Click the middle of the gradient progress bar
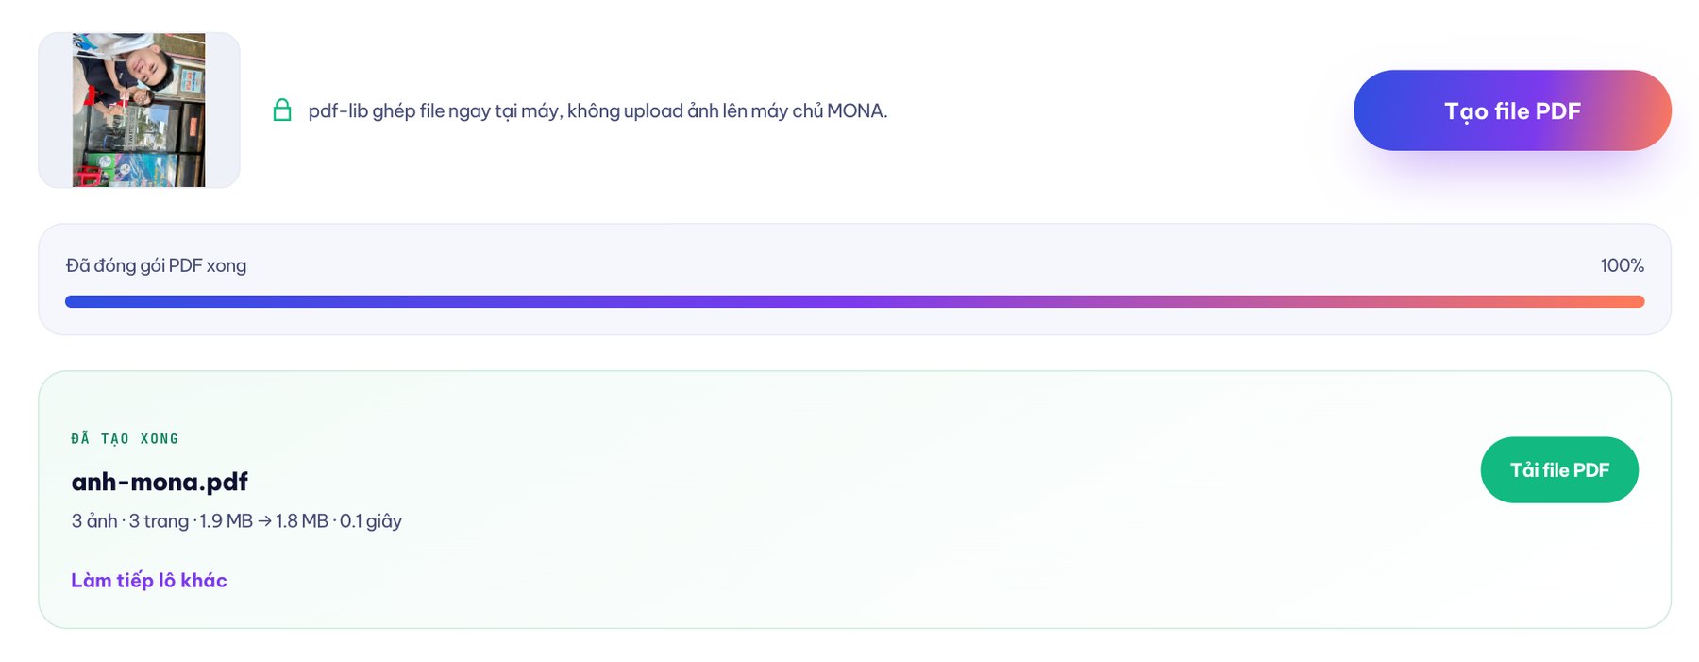 tap(854, 301)
